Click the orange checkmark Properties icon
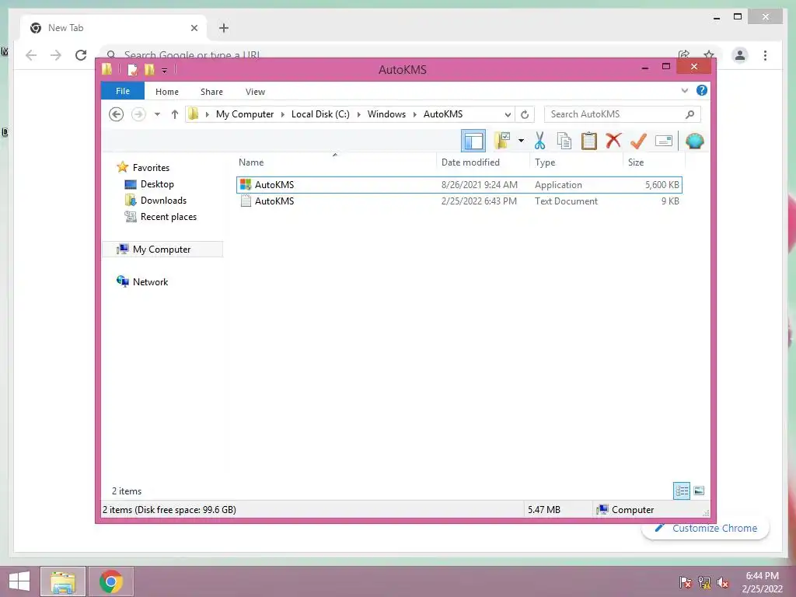The image size is (796, 597). pos(638,141)
